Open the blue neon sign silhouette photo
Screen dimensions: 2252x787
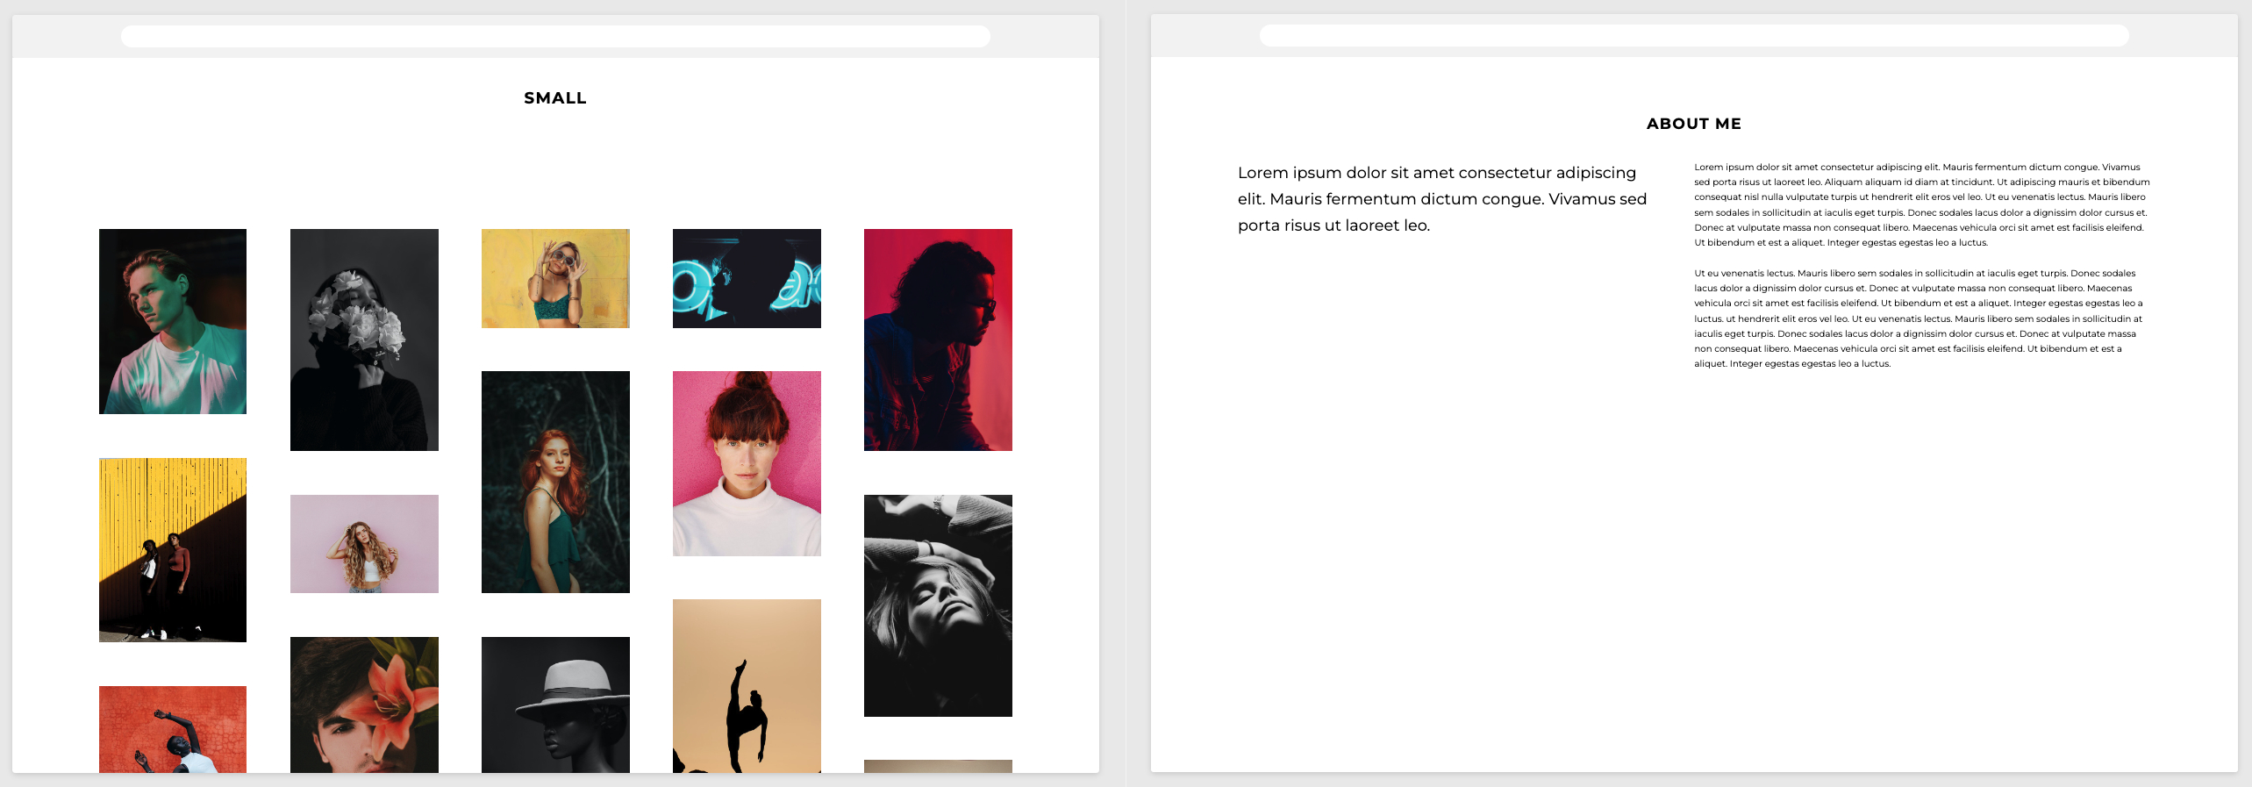pyautogui.click(x=747, y=278)
